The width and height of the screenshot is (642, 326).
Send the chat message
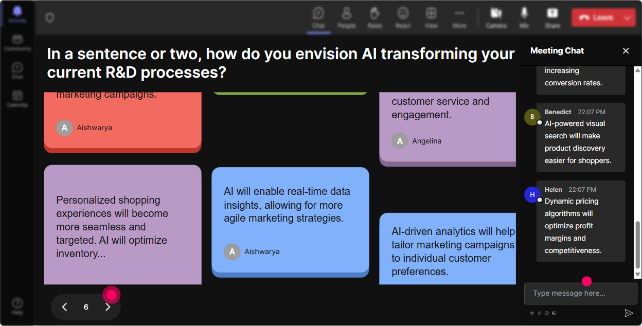pyautogui.click(x=629, y=313)
